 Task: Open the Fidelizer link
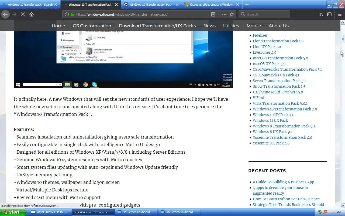point(260,35)
